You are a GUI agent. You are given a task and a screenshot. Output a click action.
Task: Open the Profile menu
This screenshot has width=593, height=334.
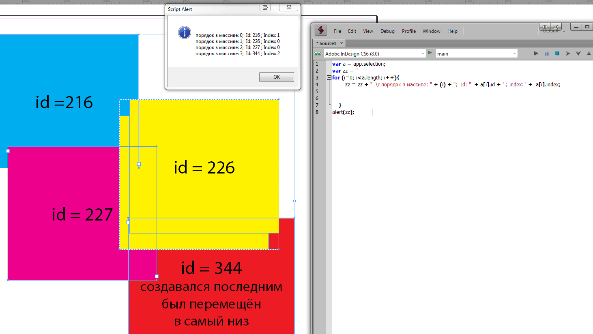pyautogui.click(x=409, y=31)
